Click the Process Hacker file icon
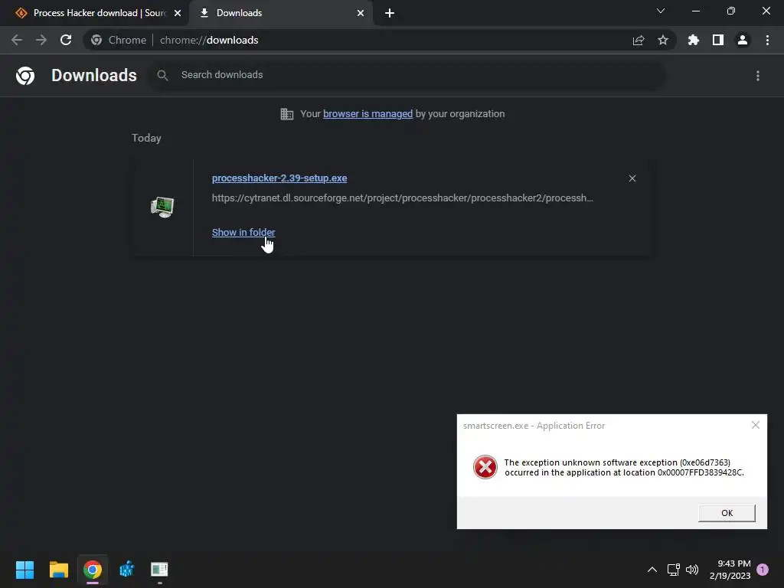 tap(162, 207)
